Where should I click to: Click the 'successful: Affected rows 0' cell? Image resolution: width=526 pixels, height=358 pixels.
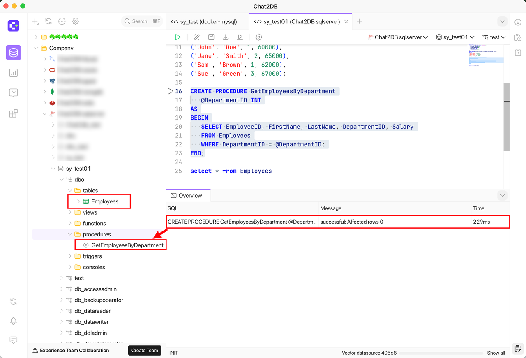395,222
